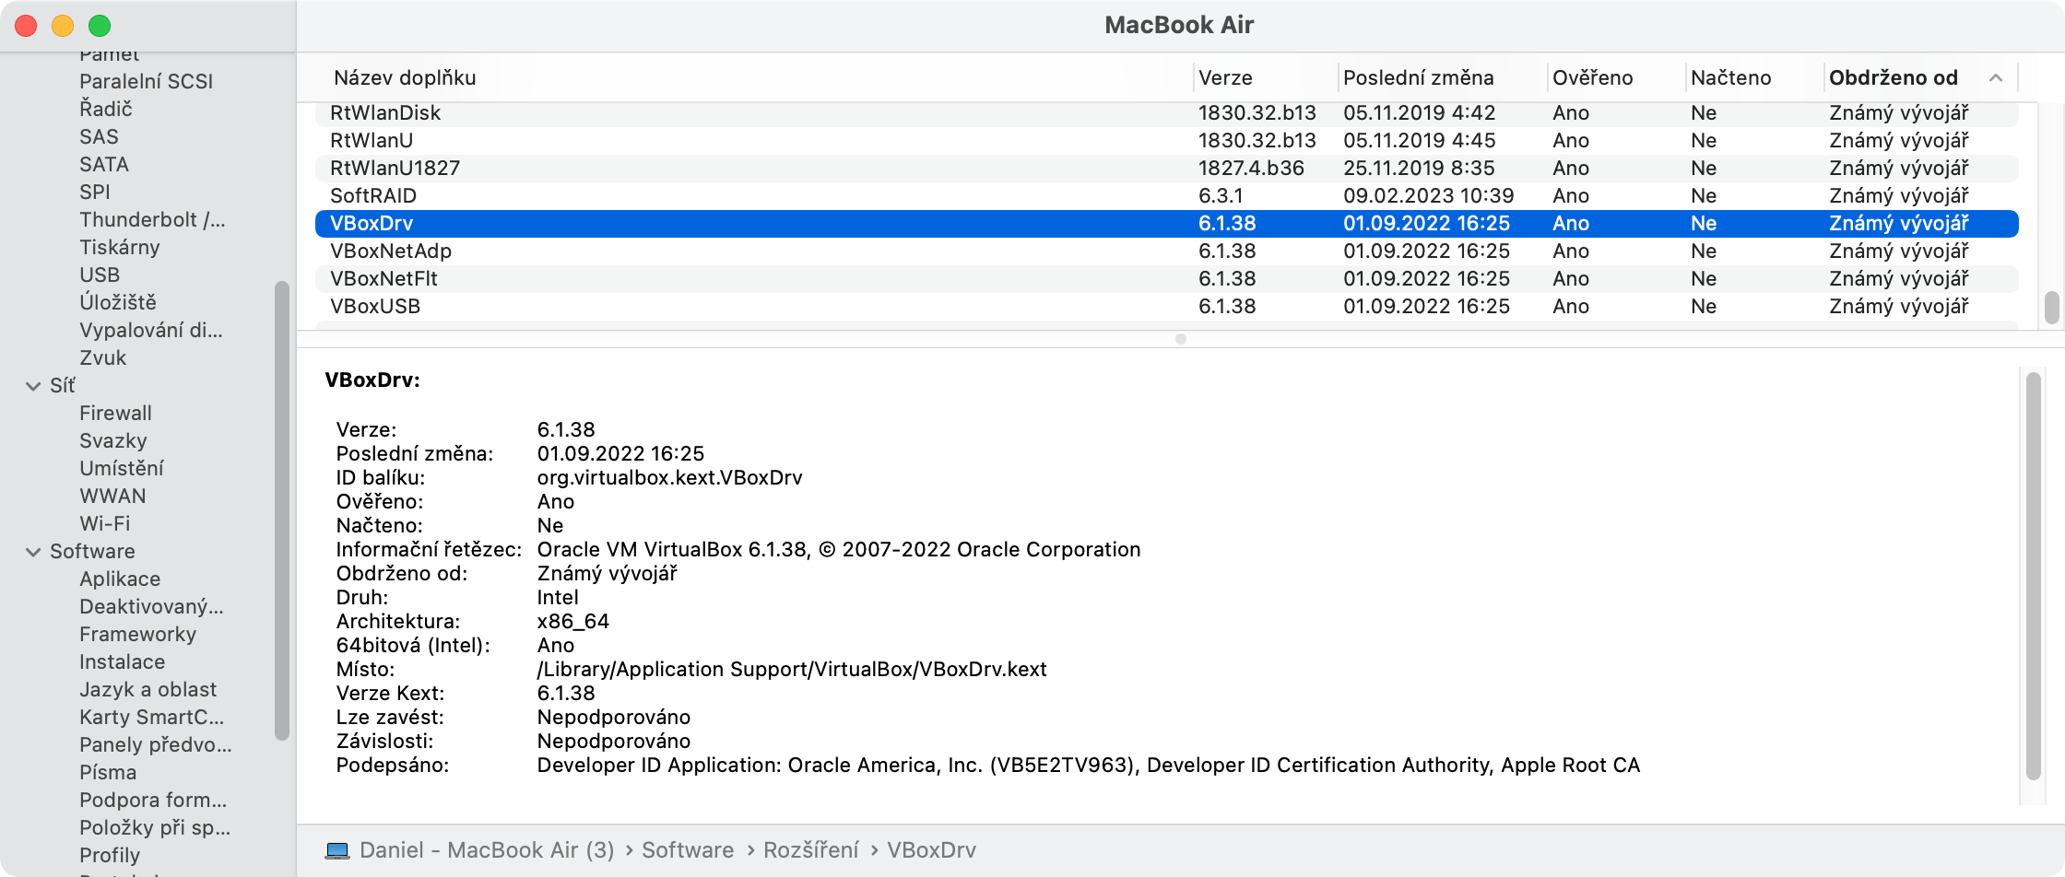This screenshot has width=2065, height=877.
Task: Select the RtWlanDisk extension row
Action: click(x=1166, y=113)
